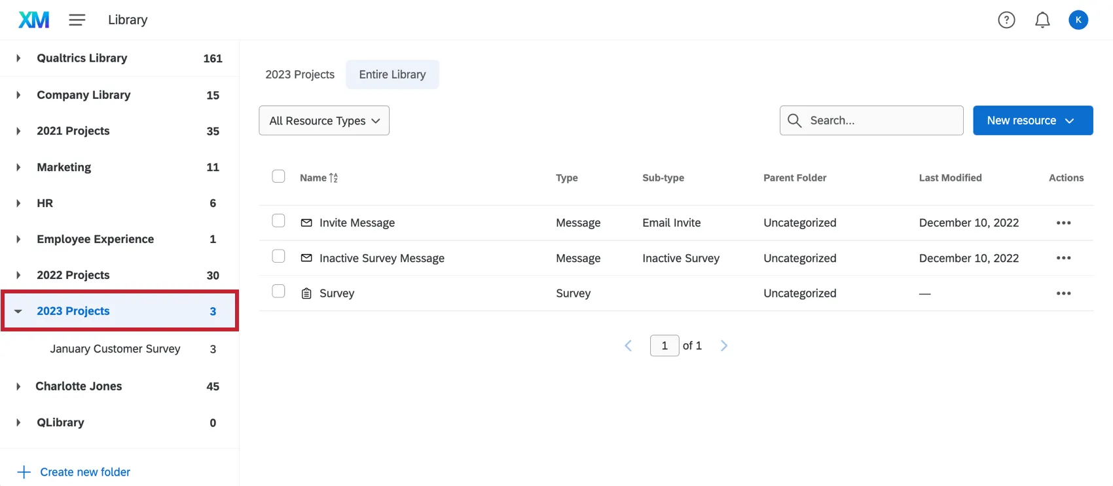
Task: Open the hamburger navigation menu
Action: [77, 20]
